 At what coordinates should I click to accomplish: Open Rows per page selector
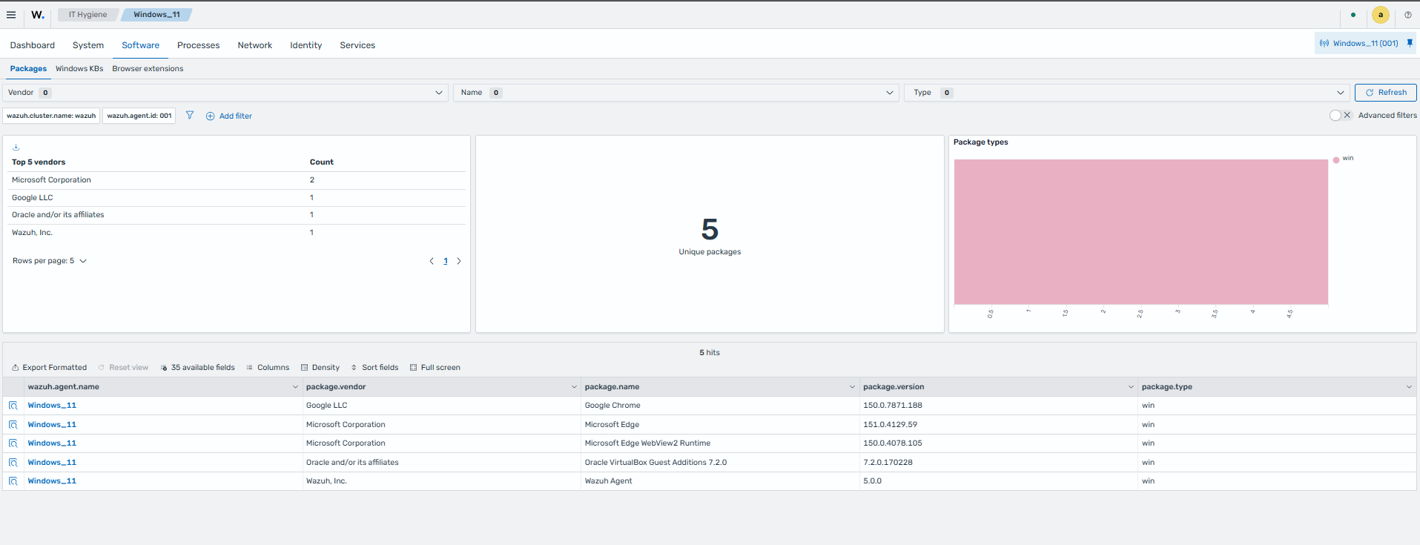[x=50, y=261]
